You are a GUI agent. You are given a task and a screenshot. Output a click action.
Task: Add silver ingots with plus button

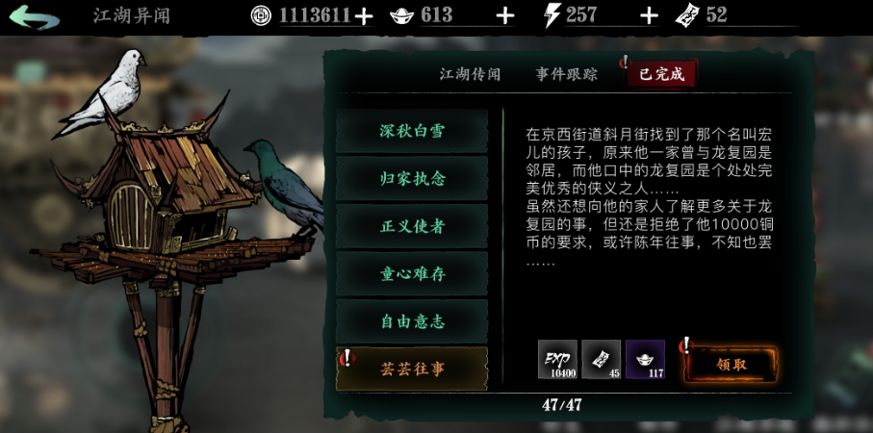(505, 16)
